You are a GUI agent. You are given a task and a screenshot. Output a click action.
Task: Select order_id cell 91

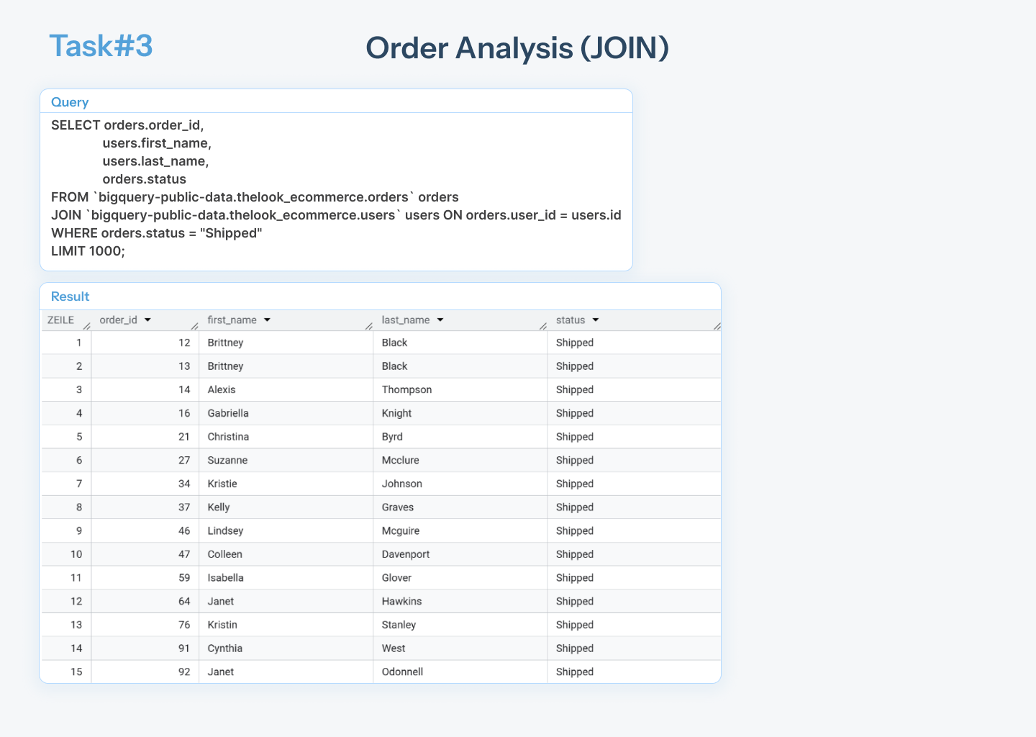(145, 648)
